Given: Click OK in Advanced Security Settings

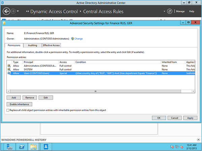Looking at the screenshot, I should pos(159,118).
